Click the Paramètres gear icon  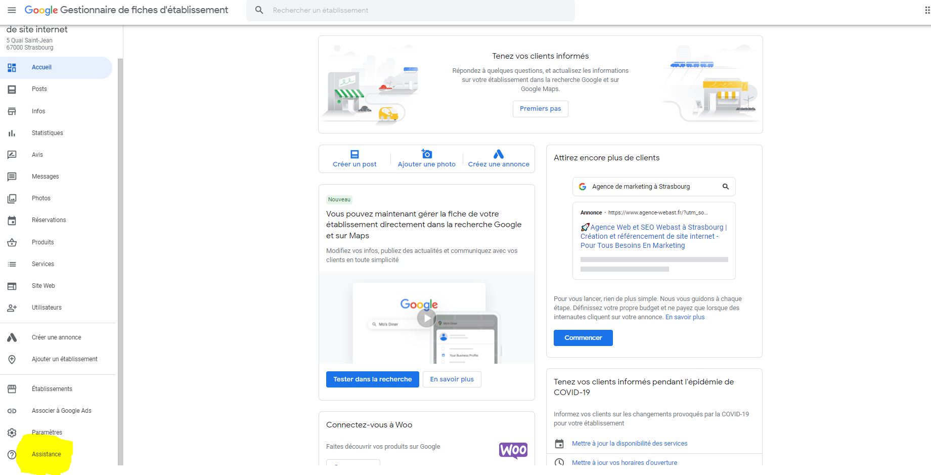[12, 433]
